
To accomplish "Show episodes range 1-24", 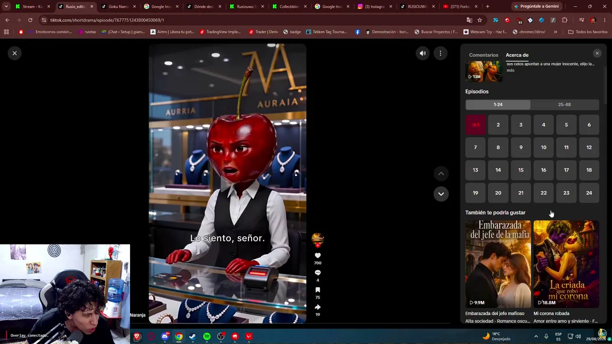I will (498, 105).
